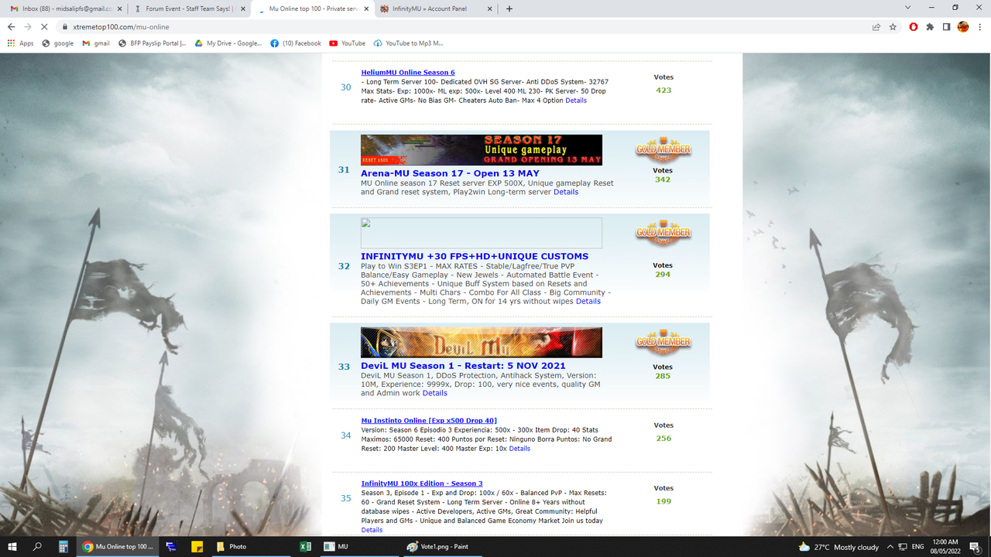Click the DeviL MU banner image

[481, 342]
